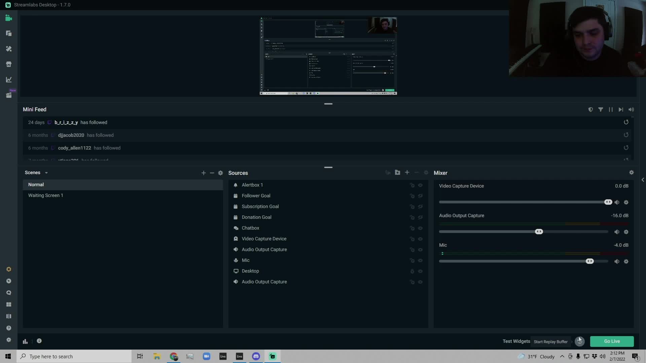Open the help question mark icon
Image resolution: width=646 pixels, height=363 pixels.
(9, 328)
